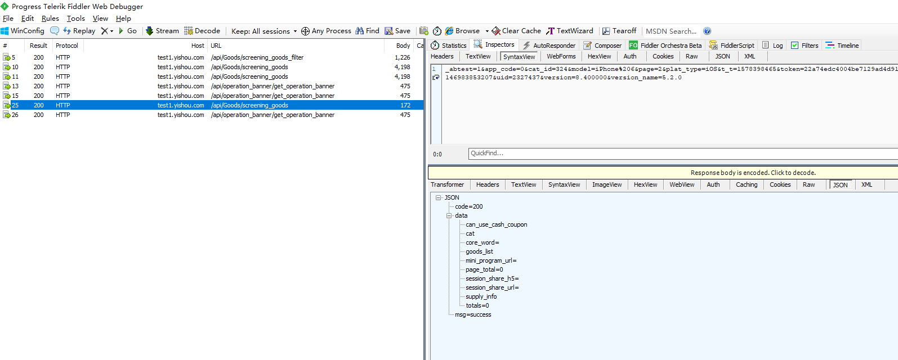
Task: Click the MSDN Search input field
Action: tap(671, 31)
